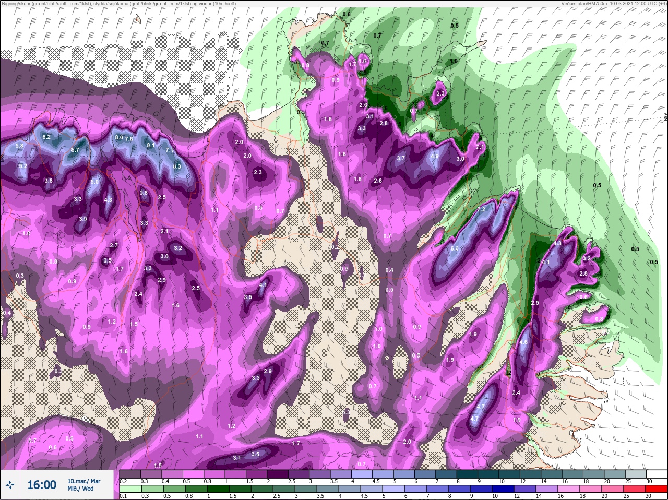Click the 1.8 precipitation value on the map
The image size is (668, 500).
point(357,179)
